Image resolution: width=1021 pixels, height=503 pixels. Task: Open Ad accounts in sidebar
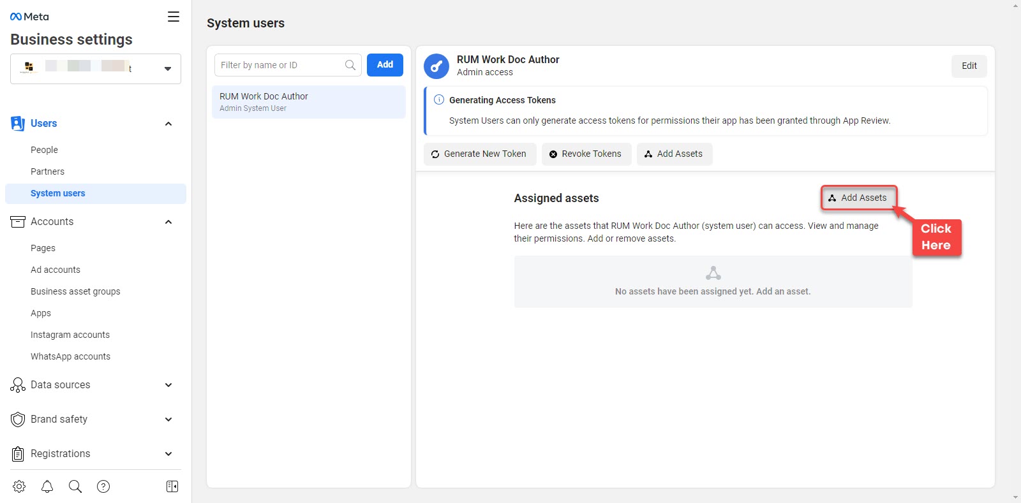(x=56, y=270)
